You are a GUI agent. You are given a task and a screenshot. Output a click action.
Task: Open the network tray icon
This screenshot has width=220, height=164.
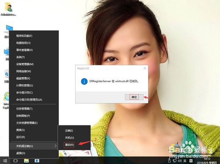(x=175, y=161)
